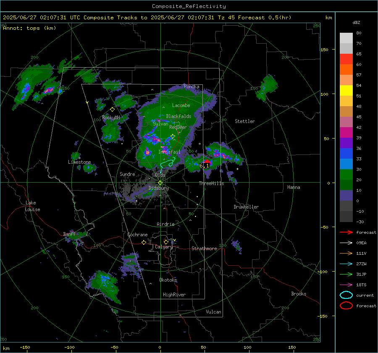
Task: Click the Cochrane city label
Action: tap(137, 235)
